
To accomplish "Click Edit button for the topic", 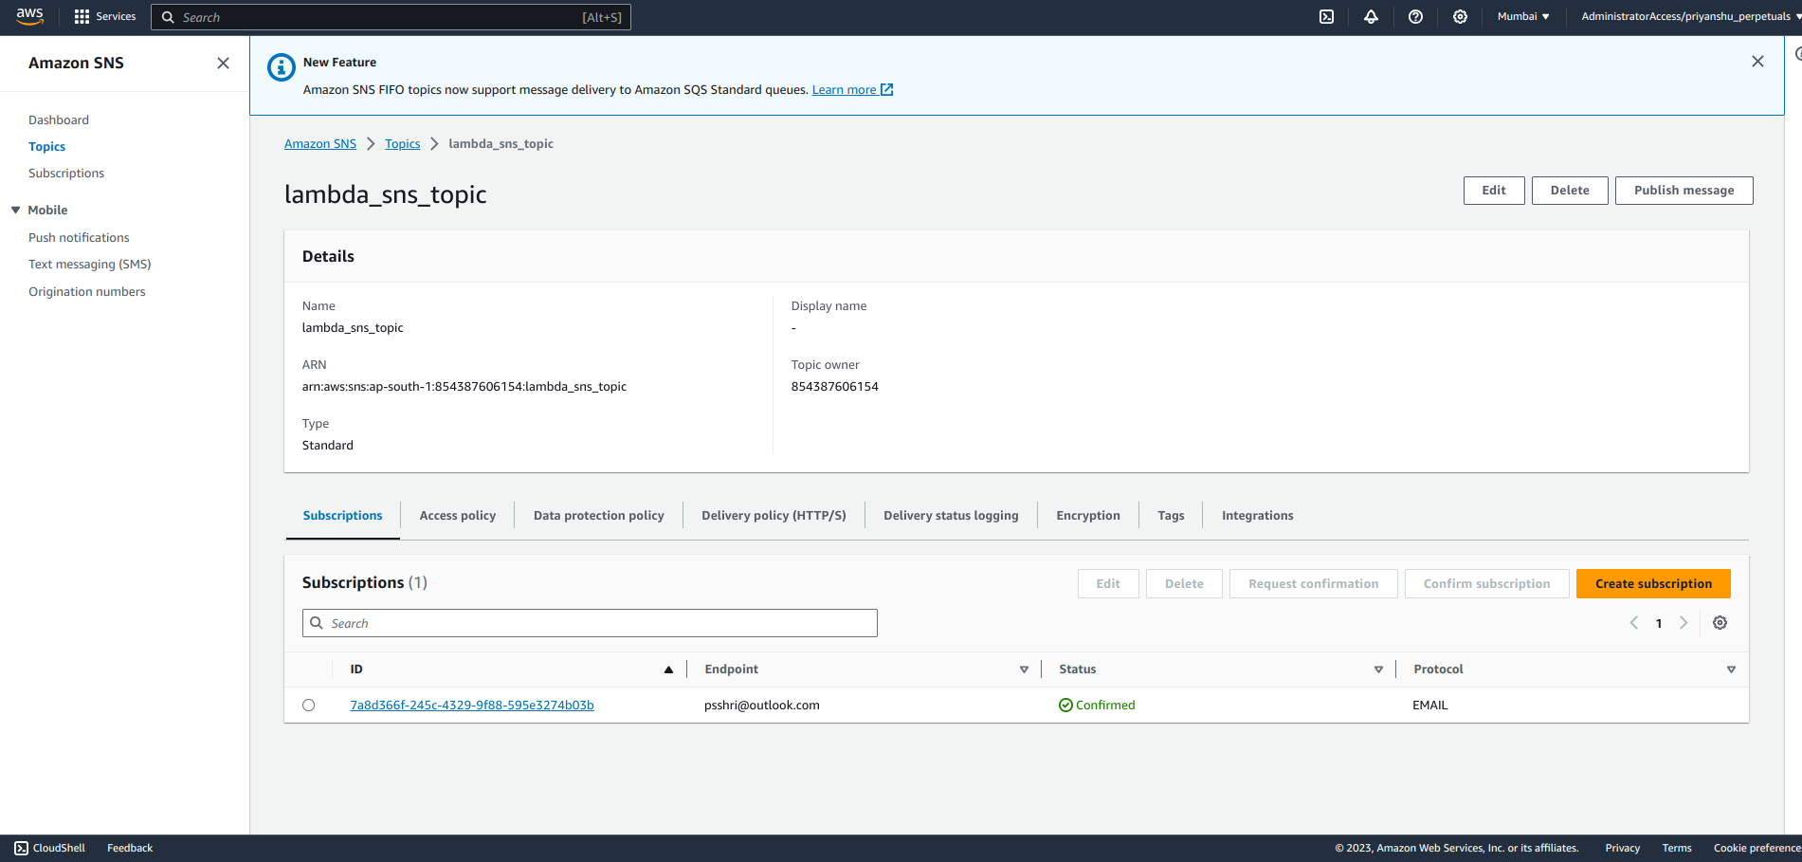I will click(x=1494, y=190).
